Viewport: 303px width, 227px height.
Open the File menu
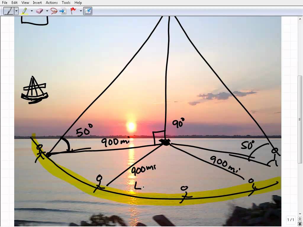[5, 3]
